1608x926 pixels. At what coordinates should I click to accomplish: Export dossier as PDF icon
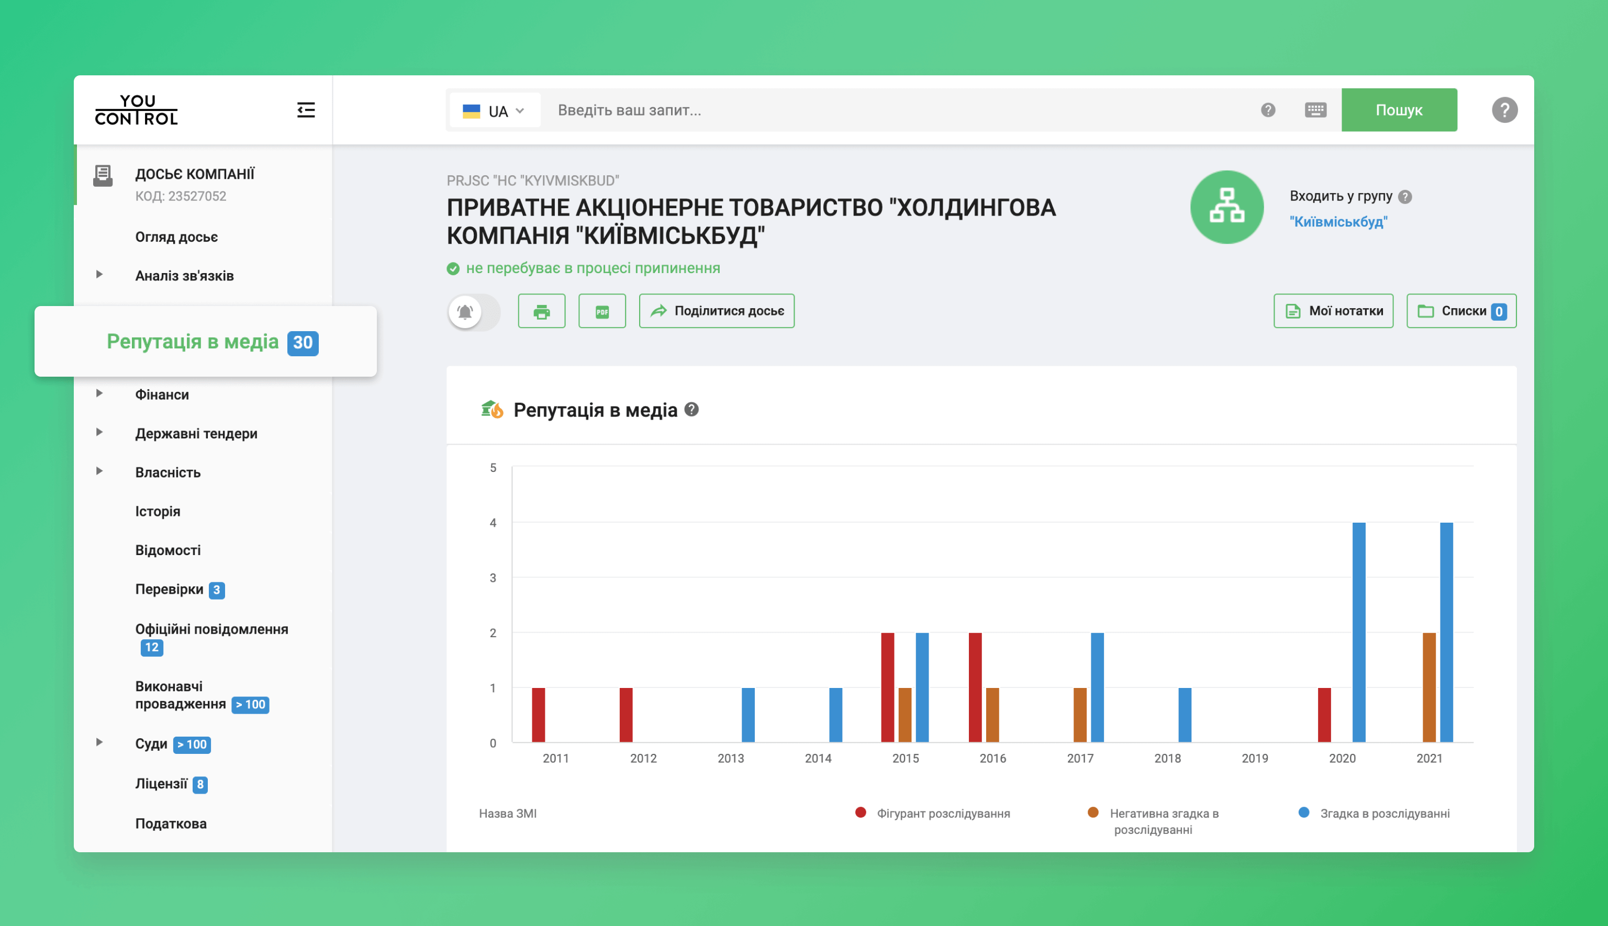(x=601, y=311)
